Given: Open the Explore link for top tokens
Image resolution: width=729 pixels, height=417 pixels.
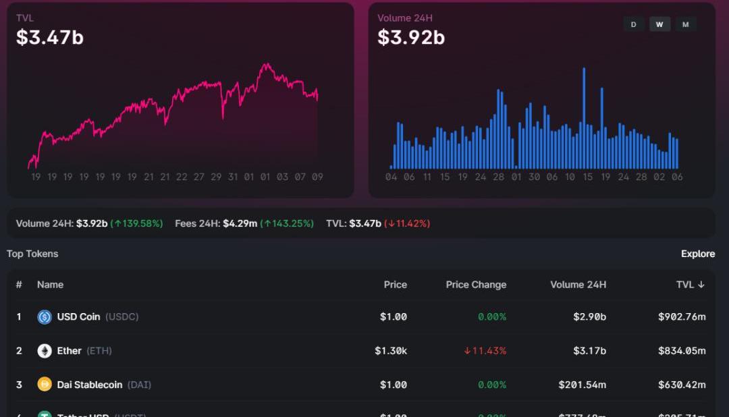Looking at the screenshot, I should 697,254.
